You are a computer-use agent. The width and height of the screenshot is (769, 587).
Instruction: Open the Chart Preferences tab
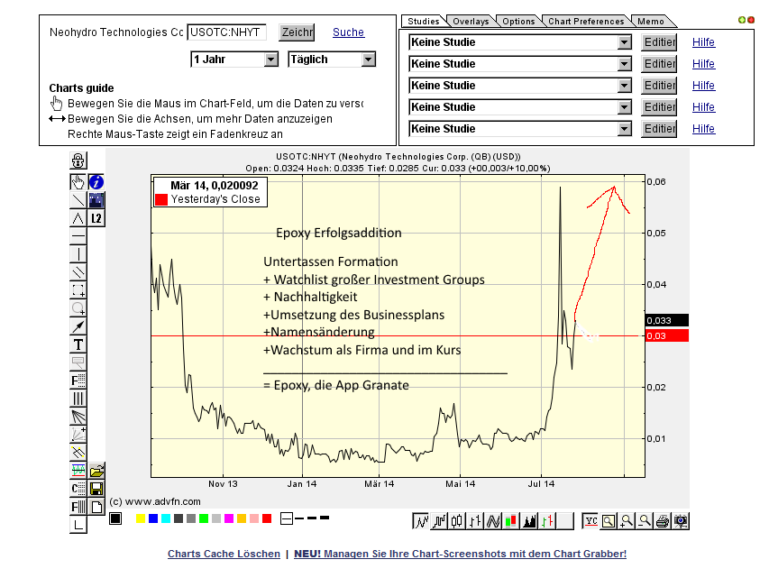(x=586, y=22)
